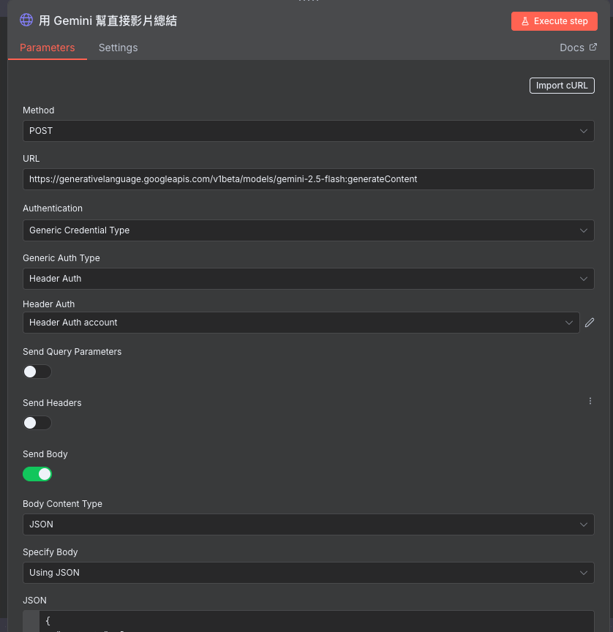The image size is (613, 632).
Task: Open the Generic Auth Type dropdown
Action: (308, 279)
